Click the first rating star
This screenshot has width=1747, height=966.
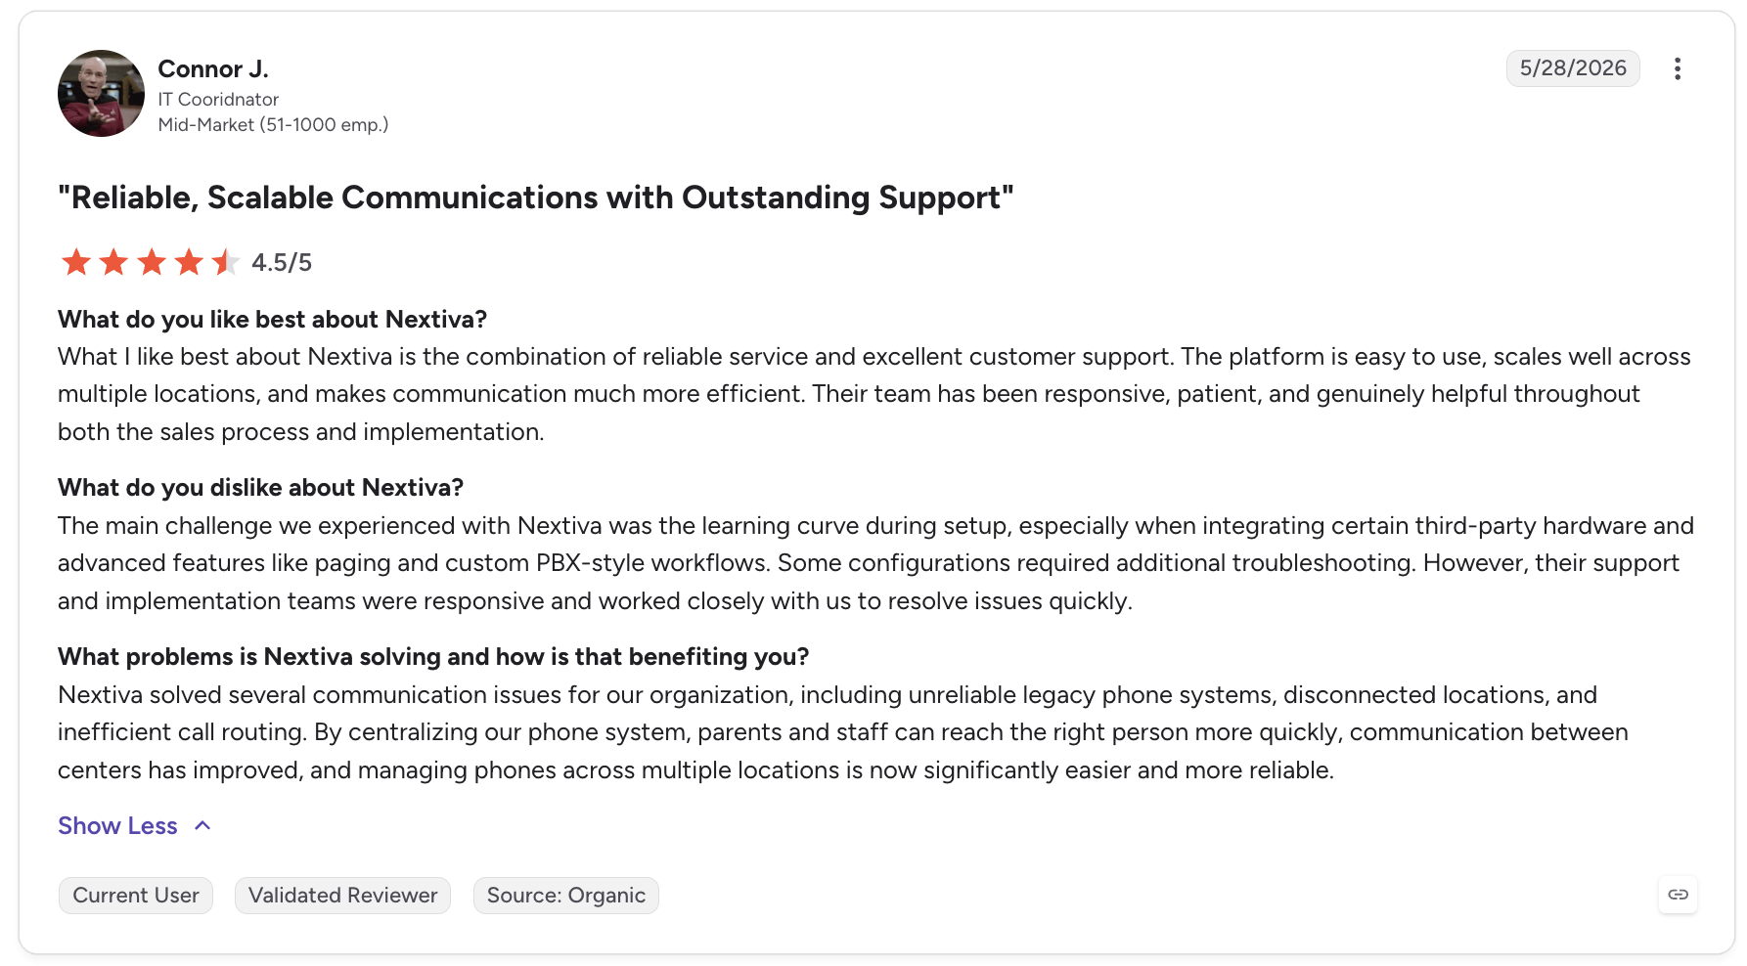76,262
